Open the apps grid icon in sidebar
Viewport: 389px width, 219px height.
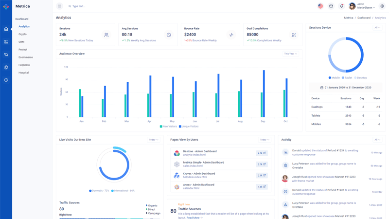6,42
